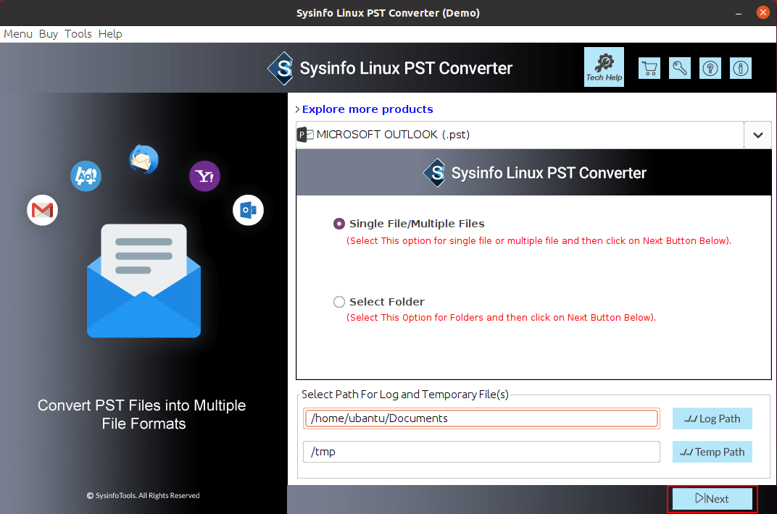Click the Temp Path button

pos(712,452)
